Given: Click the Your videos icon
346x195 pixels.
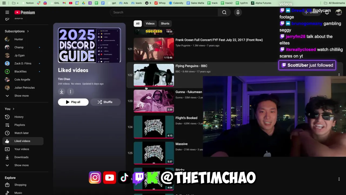Looking at the screenshot, I should click(7, 149).
